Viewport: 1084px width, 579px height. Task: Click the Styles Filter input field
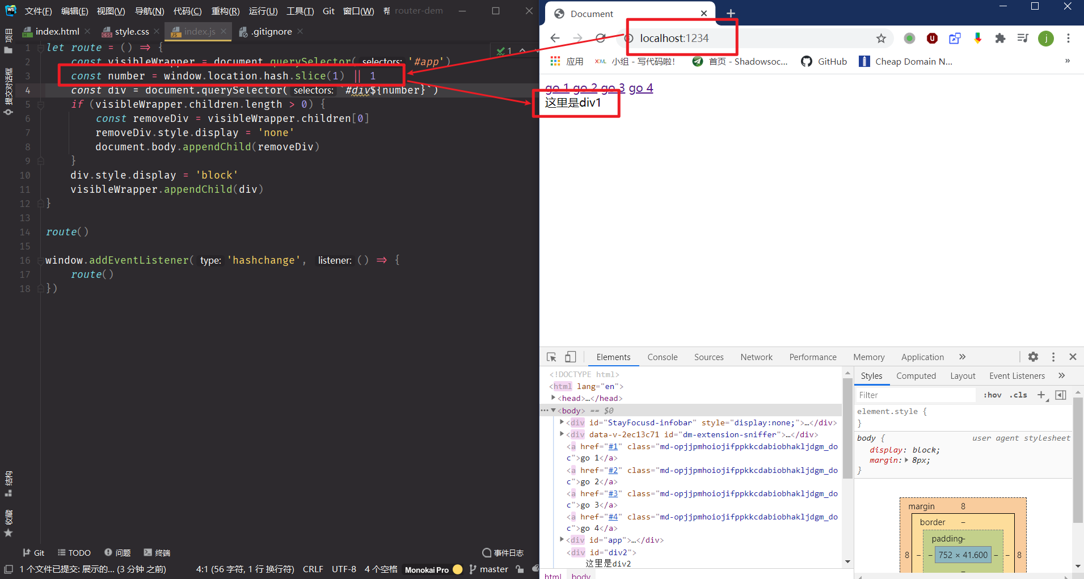click(916, 395)
